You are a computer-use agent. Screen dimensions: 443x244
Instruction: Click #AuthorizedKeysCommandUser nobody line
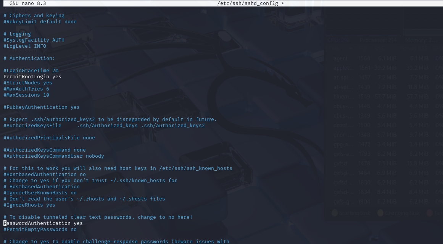click(x=53, y=156)
